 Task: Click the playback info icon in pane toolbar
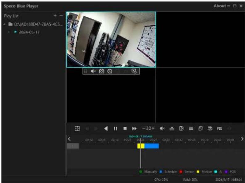click(x=134, y=71)
